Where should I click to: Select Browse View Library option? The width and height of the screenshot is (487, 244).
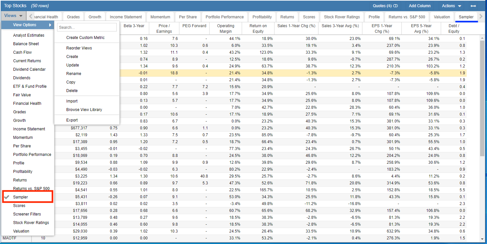point(84,110)
